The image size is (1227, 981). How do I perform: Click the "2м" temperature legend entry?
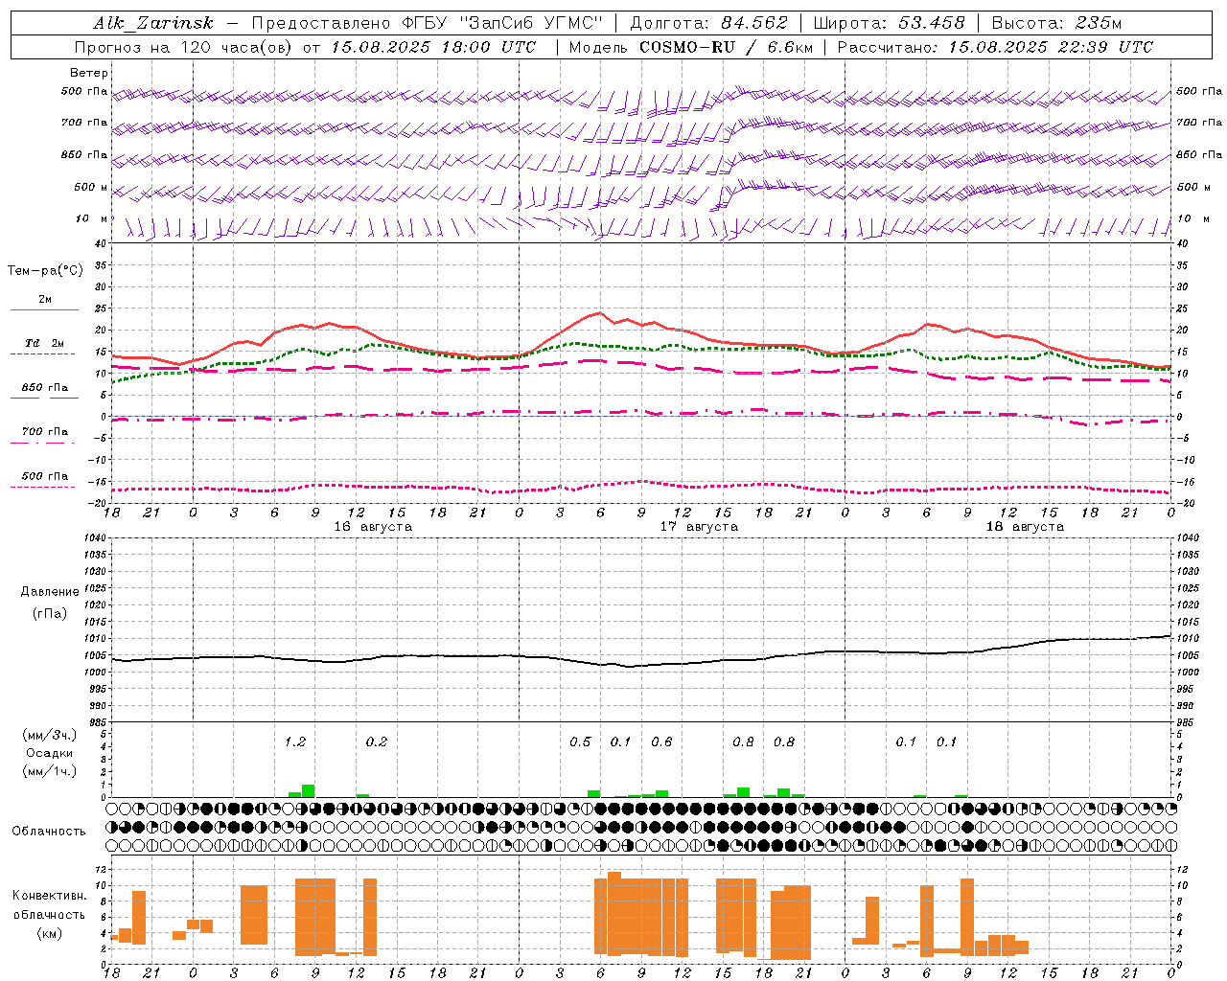point(45,299)
